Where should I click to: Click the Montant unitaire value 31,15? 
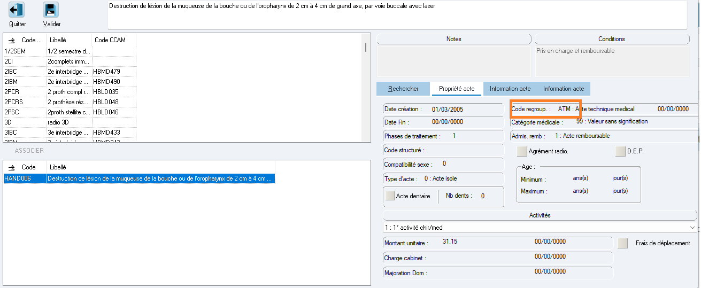tap(450, 242)
